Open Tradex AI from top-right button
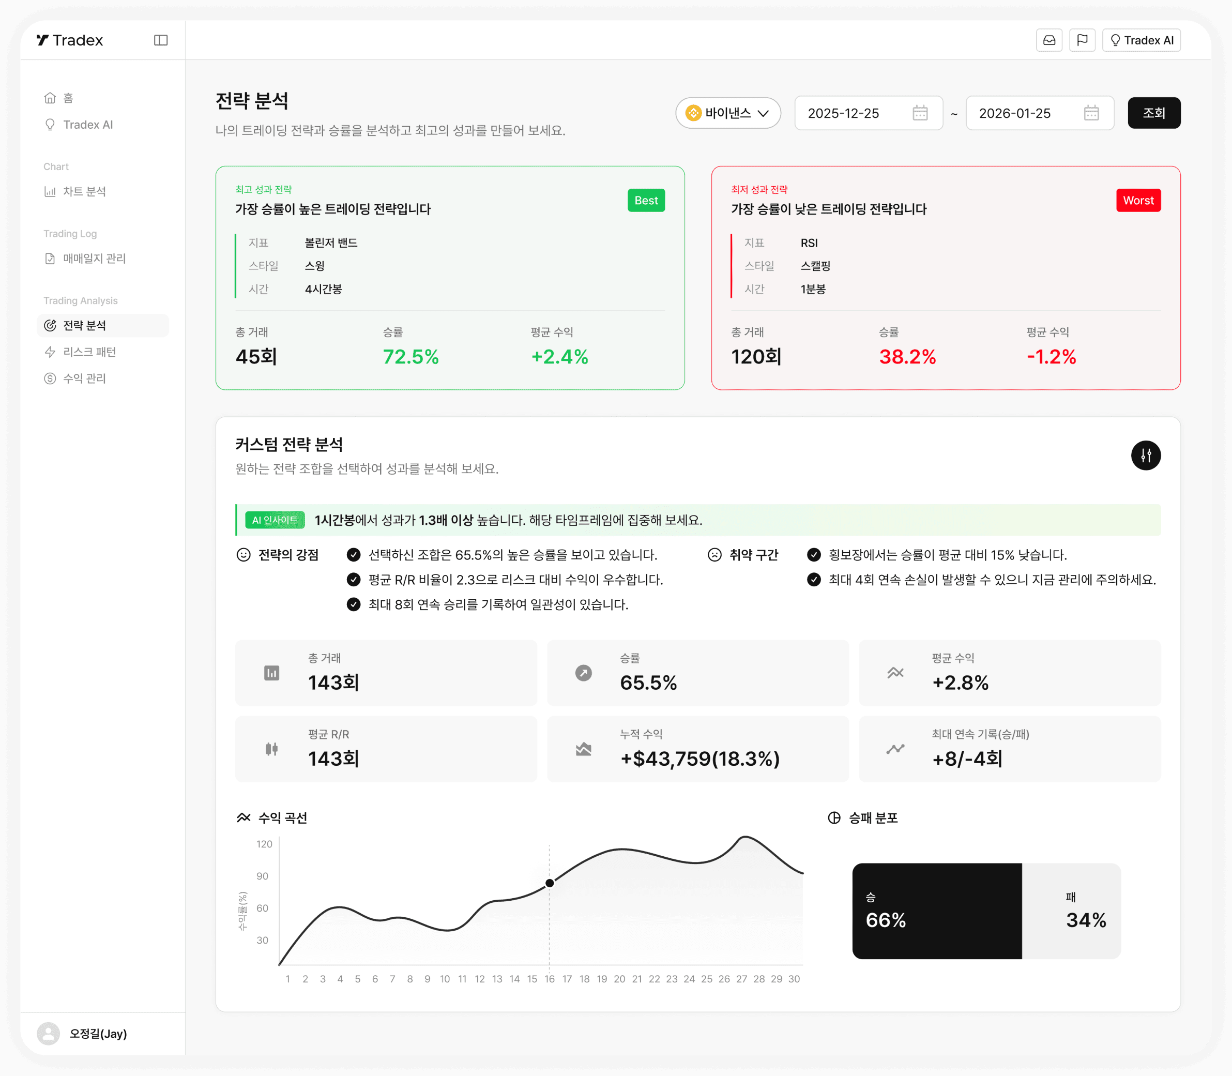The height and width of the screenshot is (1076, 1232). (1142, 40)
